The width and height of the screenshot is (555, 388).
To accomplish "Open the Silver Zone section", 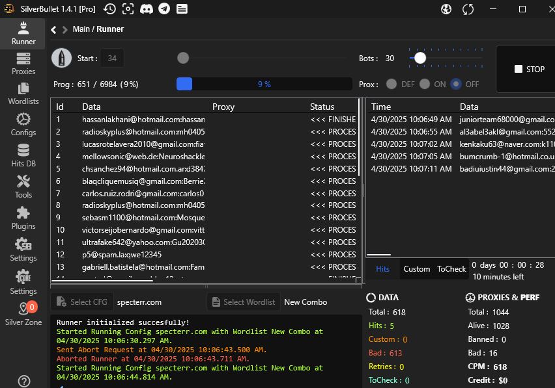I will pos(23,313).
